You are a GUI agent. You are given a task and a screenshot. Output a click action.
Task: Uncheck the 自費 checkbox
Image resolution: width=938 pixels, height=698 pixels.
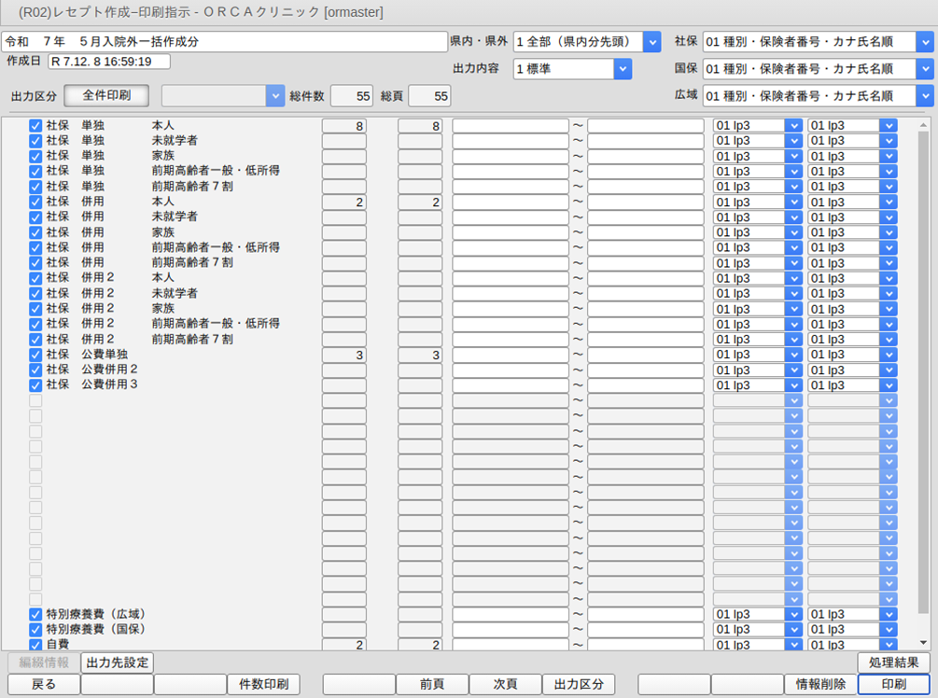pos(35,645)
